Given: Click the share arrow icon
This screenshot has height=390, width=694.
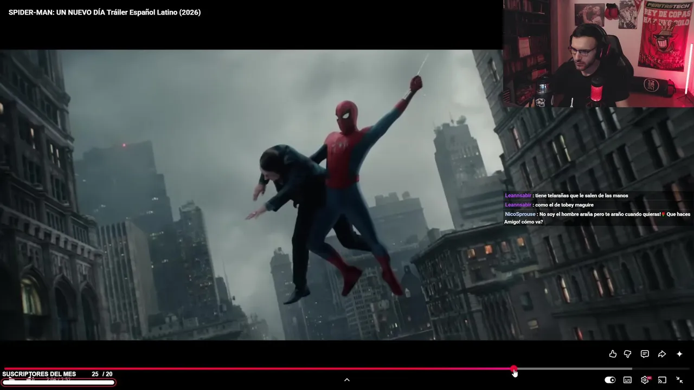Looking at the screenshot, I should tap(662, 354).
